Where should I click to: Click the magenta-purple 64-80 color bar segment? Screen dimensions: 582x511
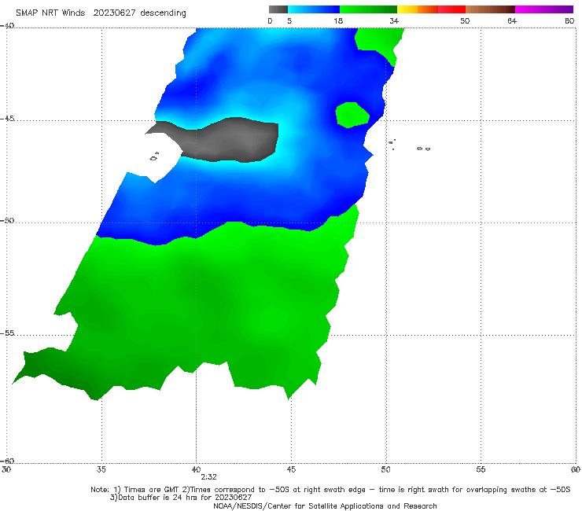click(543, 9)
